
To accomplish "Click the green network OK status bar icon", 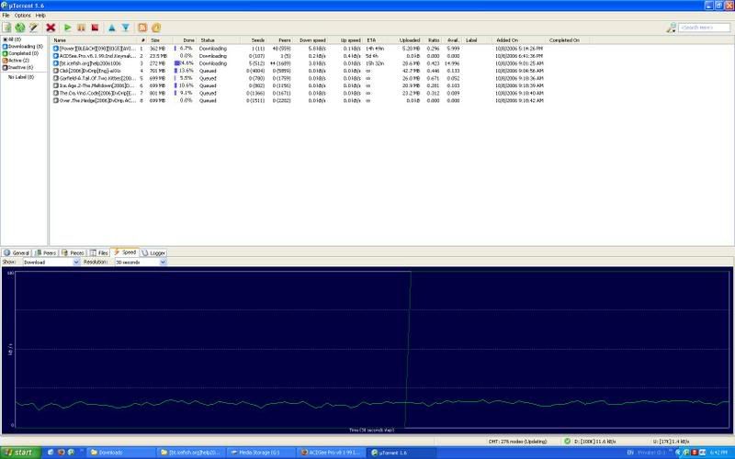I will [567, 442].
